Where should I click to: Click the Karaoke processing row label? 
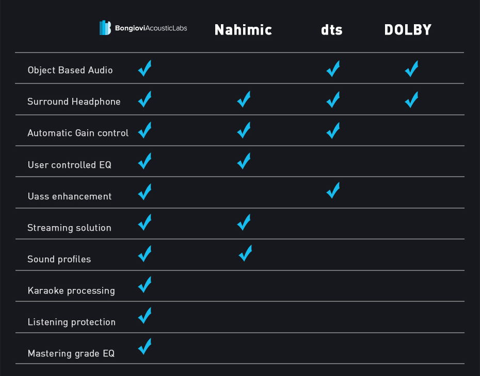tap(71, 290)
